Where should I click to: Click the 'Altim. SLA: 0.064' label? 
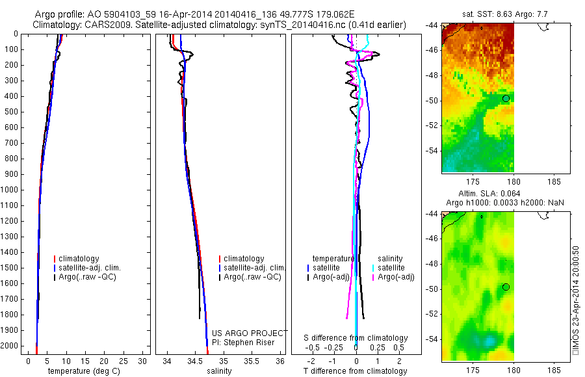tap(489, 193)
